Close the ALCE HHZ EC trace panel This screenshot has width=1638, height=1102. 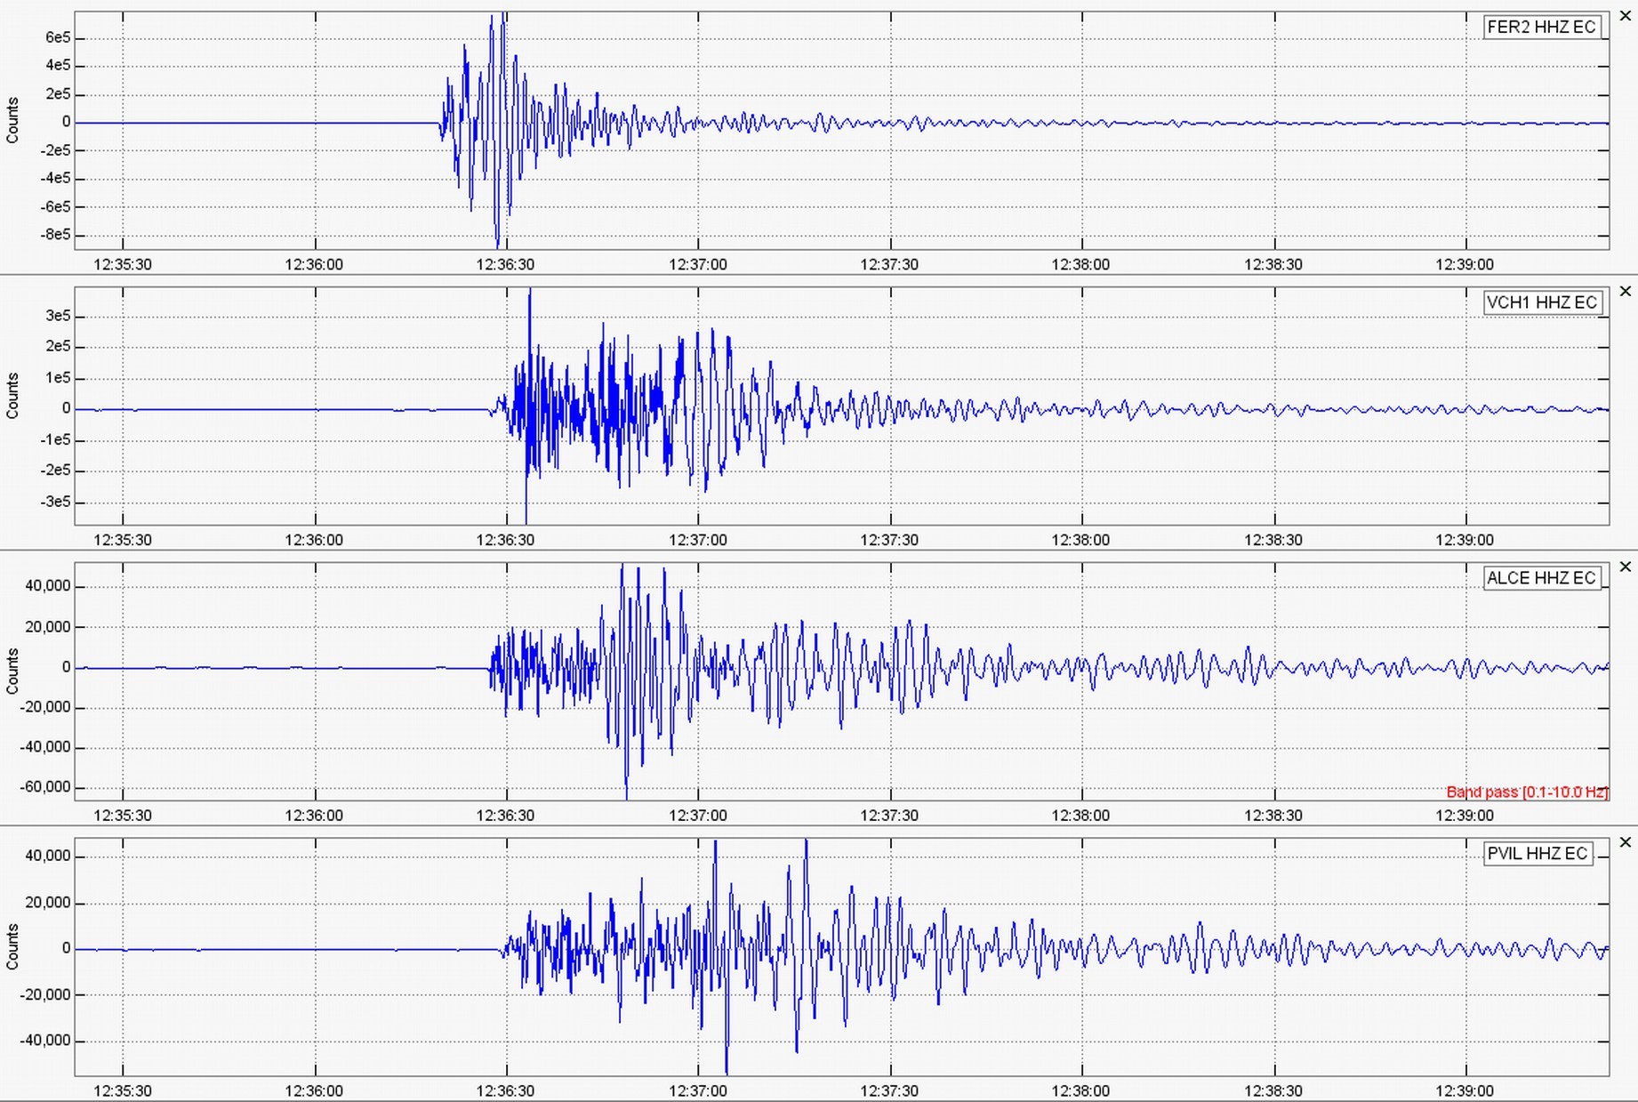1626,567
